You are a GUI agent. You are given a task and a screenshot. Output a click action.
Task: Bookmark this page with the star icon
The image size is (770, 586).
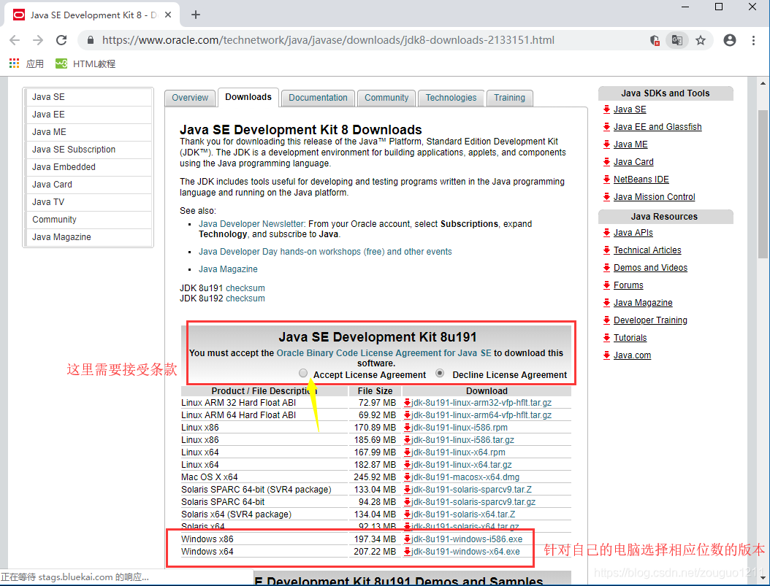click(701, 40)
